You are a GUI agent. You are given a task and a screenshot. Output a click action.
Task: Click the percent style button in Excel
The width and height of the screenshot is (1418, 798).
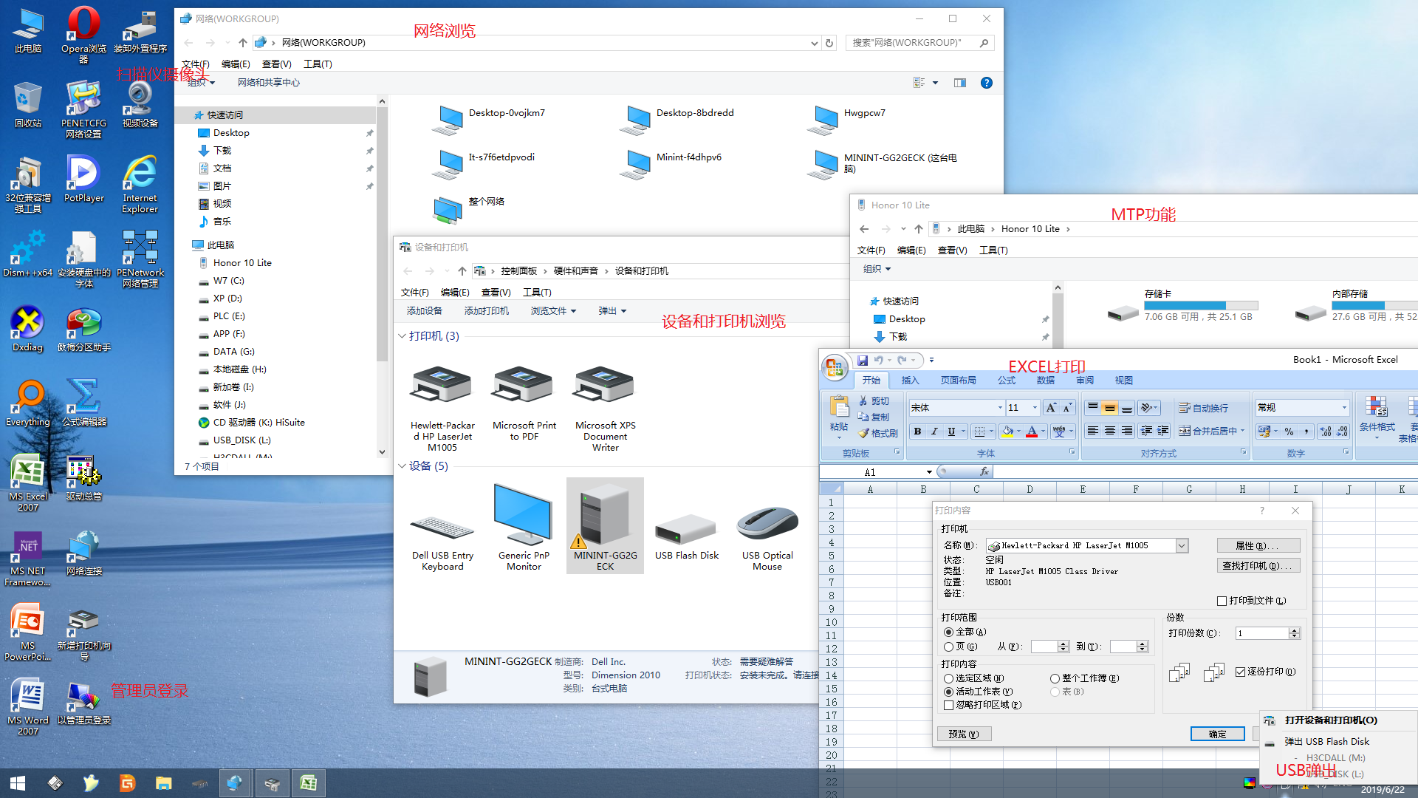(1289, 432)
